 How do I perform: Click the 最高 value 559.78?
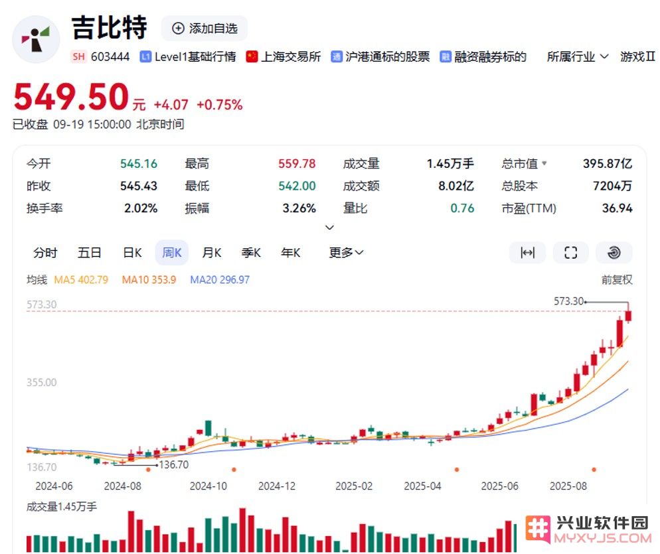[x=297, y=164]
